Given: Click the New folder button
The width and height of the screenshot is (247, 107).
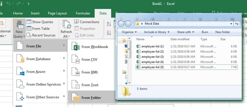Looking at the screenshot, I should [223, 32].
